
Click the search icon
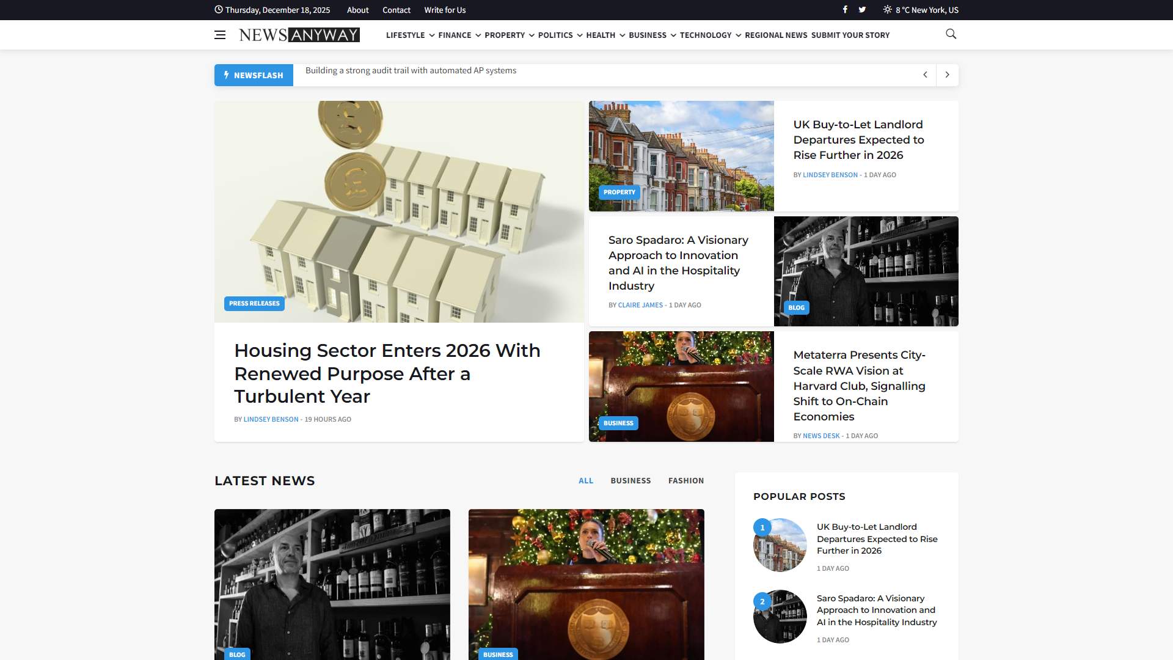pos(951,34)
